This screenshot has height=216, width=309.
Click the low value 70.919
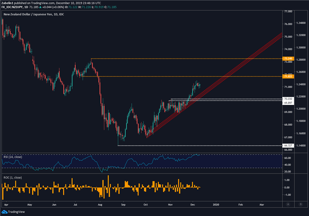tap(99, 7)
